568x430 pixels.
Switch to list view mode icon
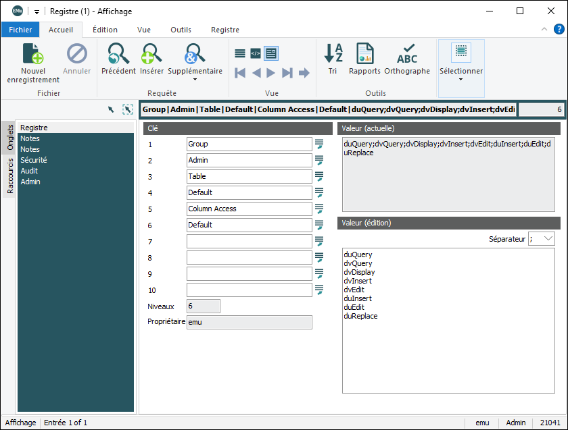pos(240,53)
